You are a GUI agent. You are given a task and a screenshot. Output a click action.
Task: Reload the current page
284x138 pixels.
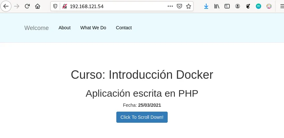tap(27, 6)
